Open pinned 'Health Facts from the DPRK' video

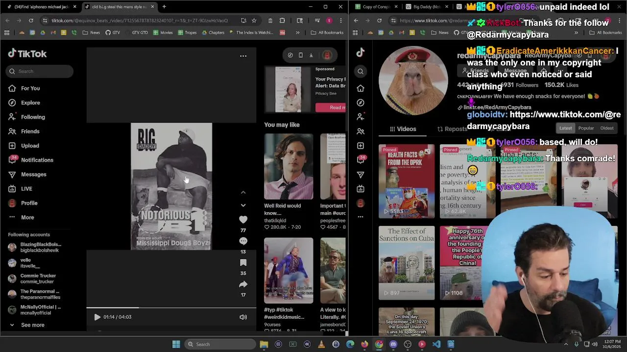coord(407,181)
